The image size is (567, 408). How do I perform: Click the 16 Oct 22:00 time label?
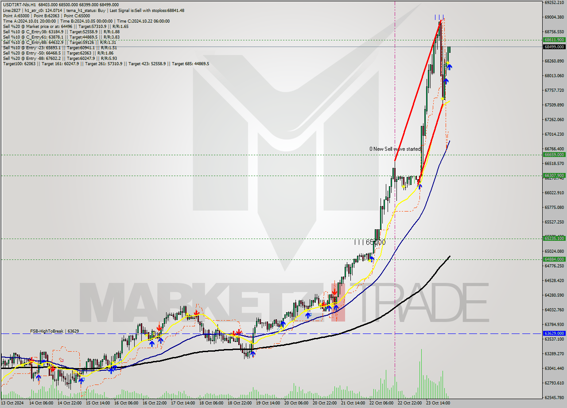pyautogui.click(x=154, y=403)
